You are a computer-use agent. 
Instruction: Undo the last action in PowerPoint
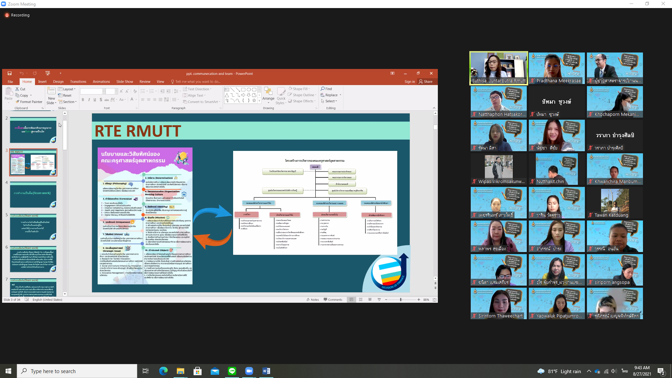[x=22, y=73]
